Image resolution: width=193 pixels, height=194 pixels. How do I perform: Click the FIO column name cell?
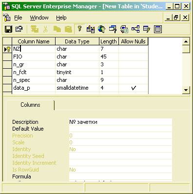pyautogui.click(x=34, y=57)
